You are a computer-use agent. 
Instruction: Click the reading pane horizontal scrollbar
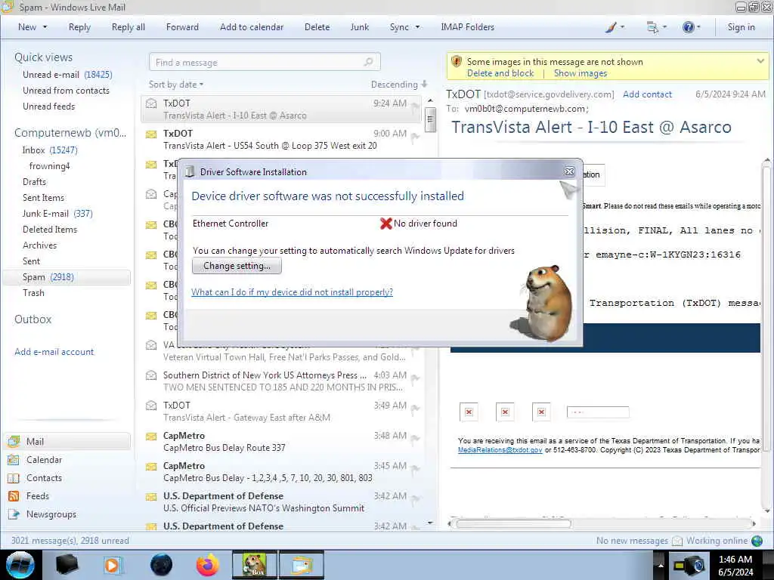[x=513, y=524]
